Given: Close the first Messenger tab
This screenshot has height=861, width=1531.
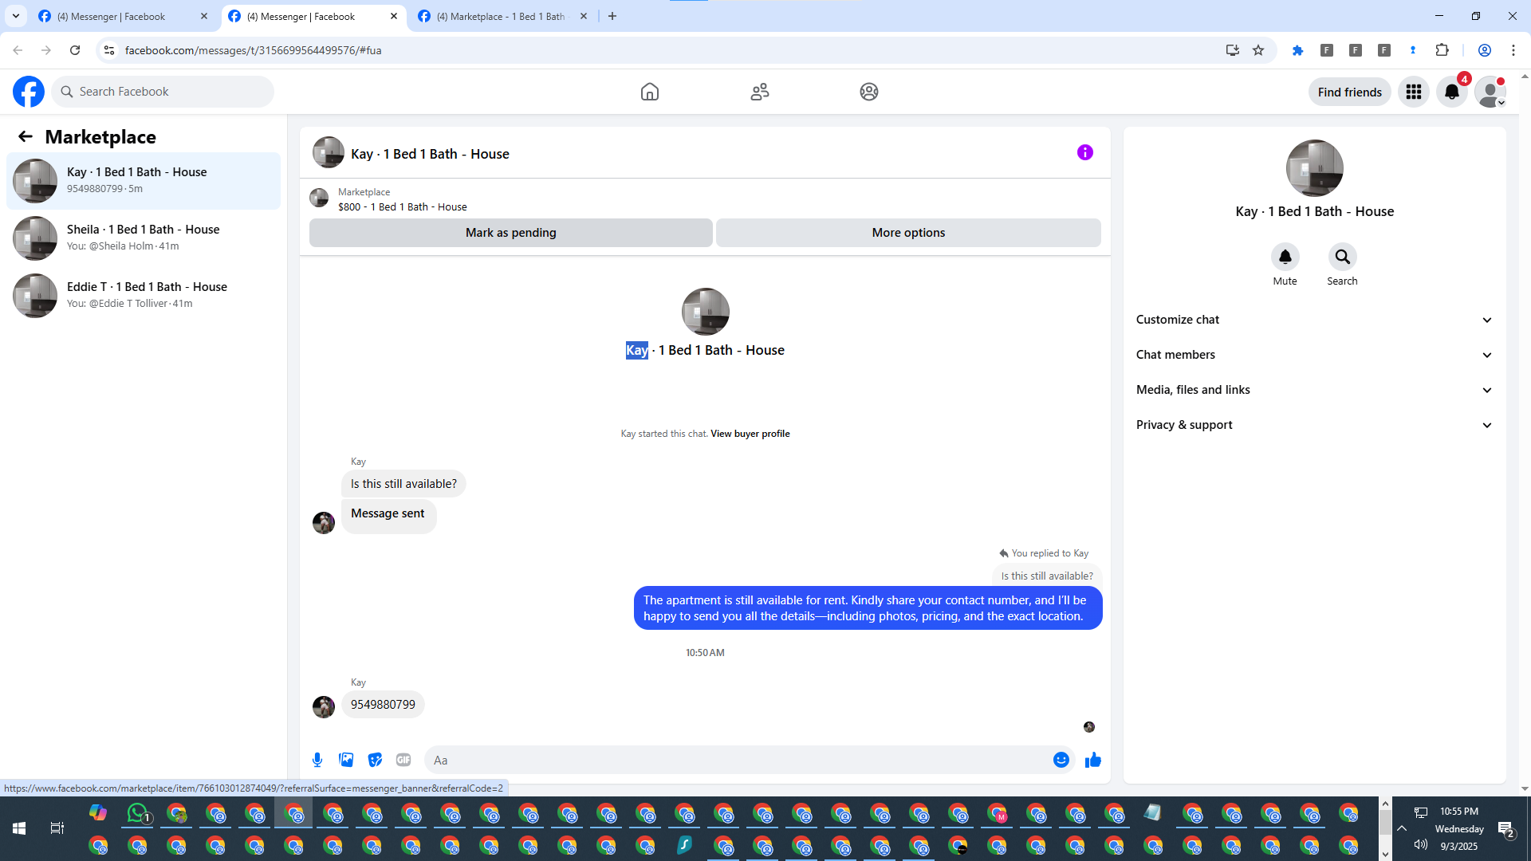Looking at the screenshot, I should pos(204,16).
